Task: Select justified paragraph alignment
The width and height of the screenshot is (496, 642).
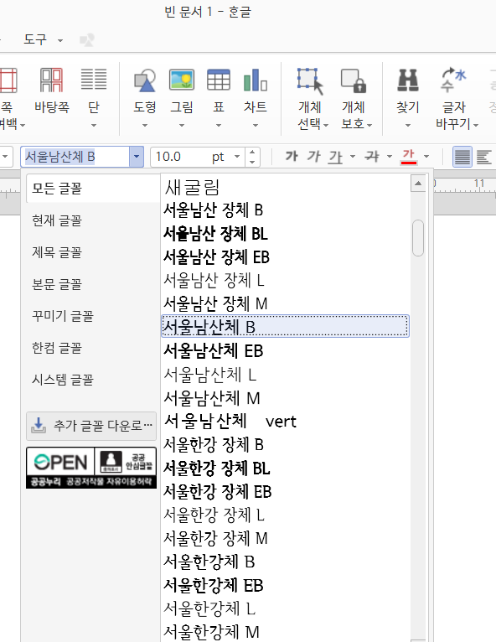Action: coord(462,157)
